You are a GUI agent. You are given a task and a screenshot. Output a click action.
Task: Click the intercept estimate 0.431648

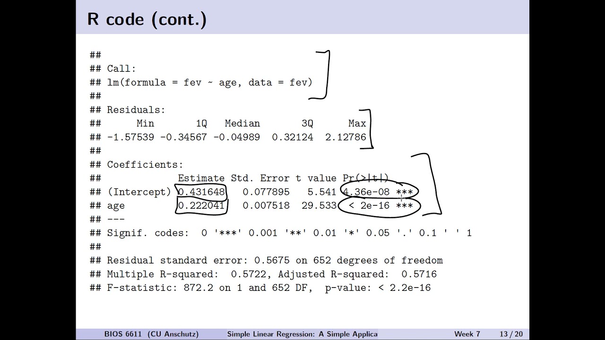coord(201,192)
